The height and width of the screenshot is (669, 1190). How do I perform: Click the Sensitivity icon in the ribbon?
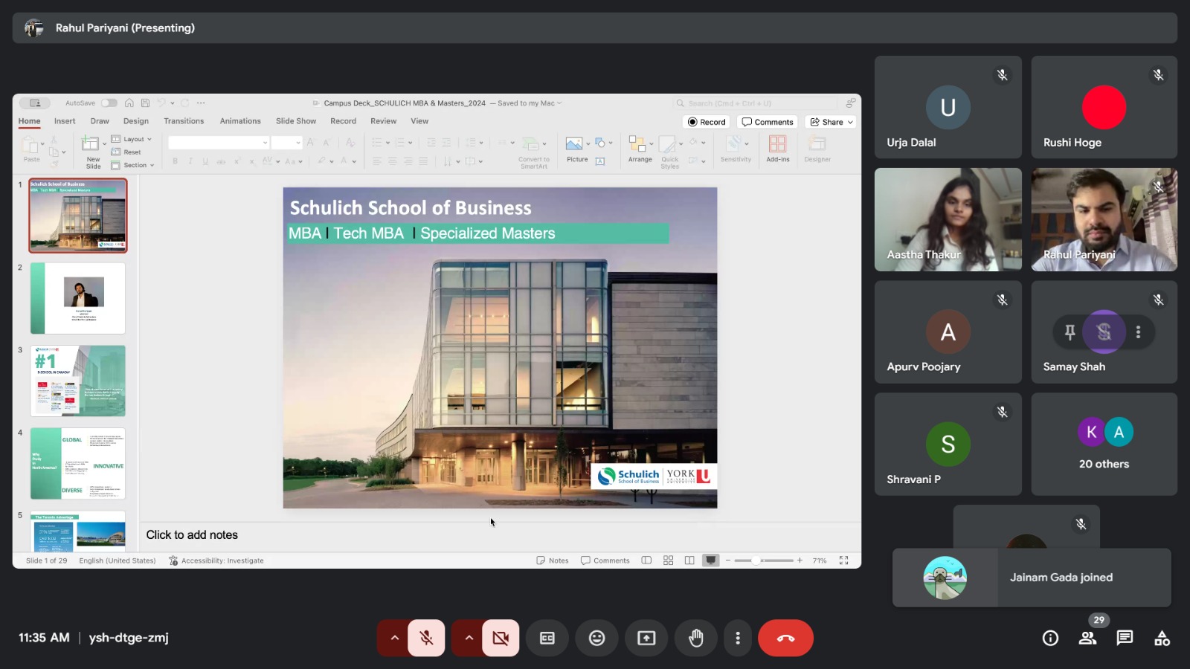click(736, 148)
